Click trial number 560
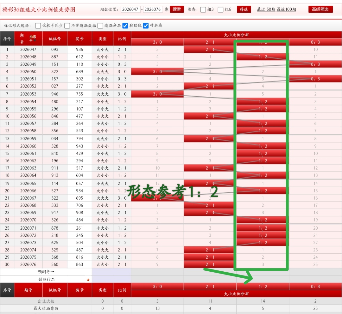Viewport: 342px width, 314px height. 55,264
